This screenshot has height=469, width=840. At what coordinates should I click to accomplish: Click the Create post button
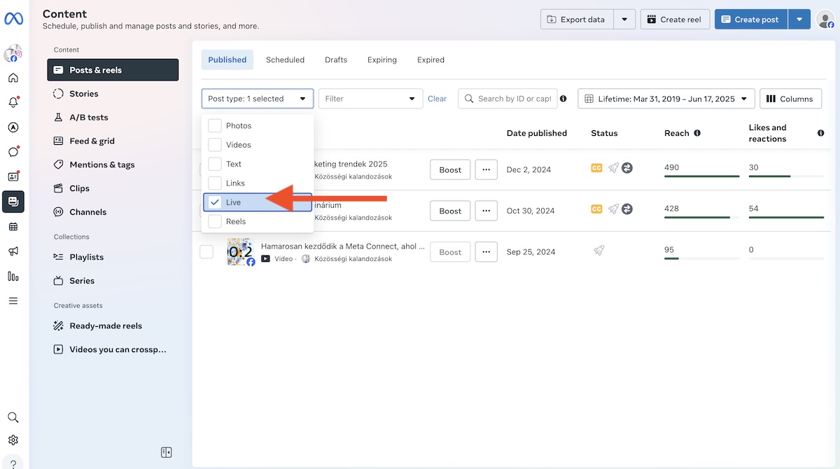point(751,20)
